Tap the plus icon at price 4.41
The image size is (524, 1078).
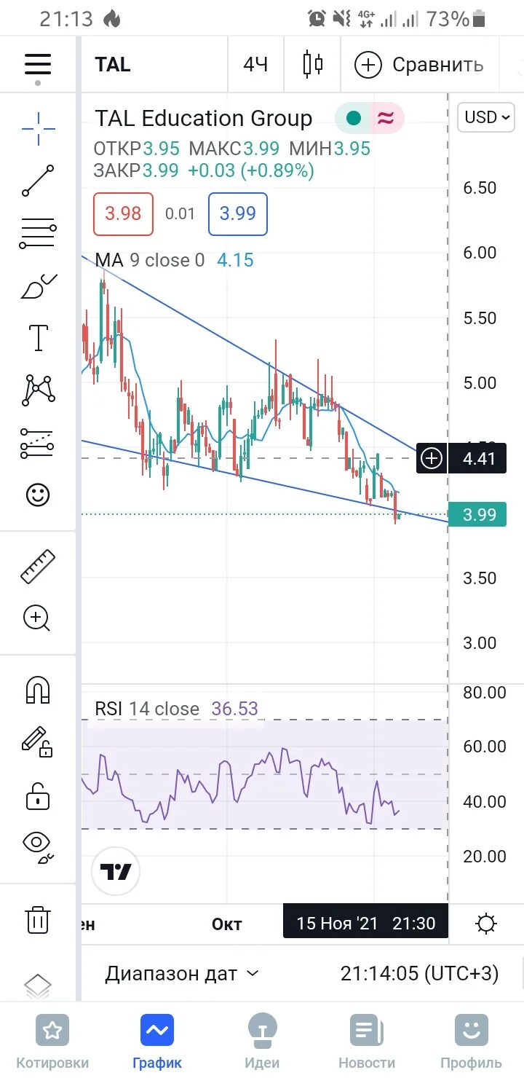pyautogui.click(x=432, y=458)
